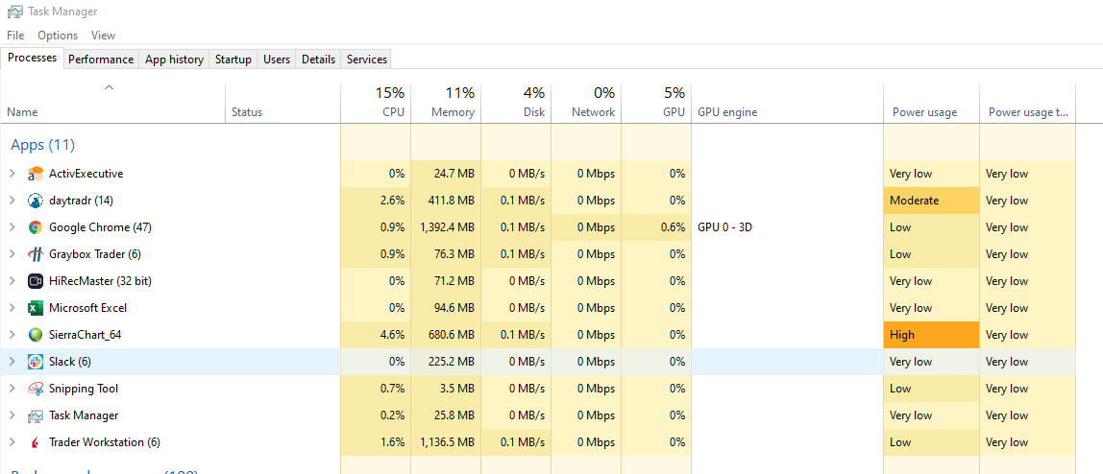Open the Options menu
Image resolution: width=1103 pixels, height=474 pixels.
click(58, 36)
